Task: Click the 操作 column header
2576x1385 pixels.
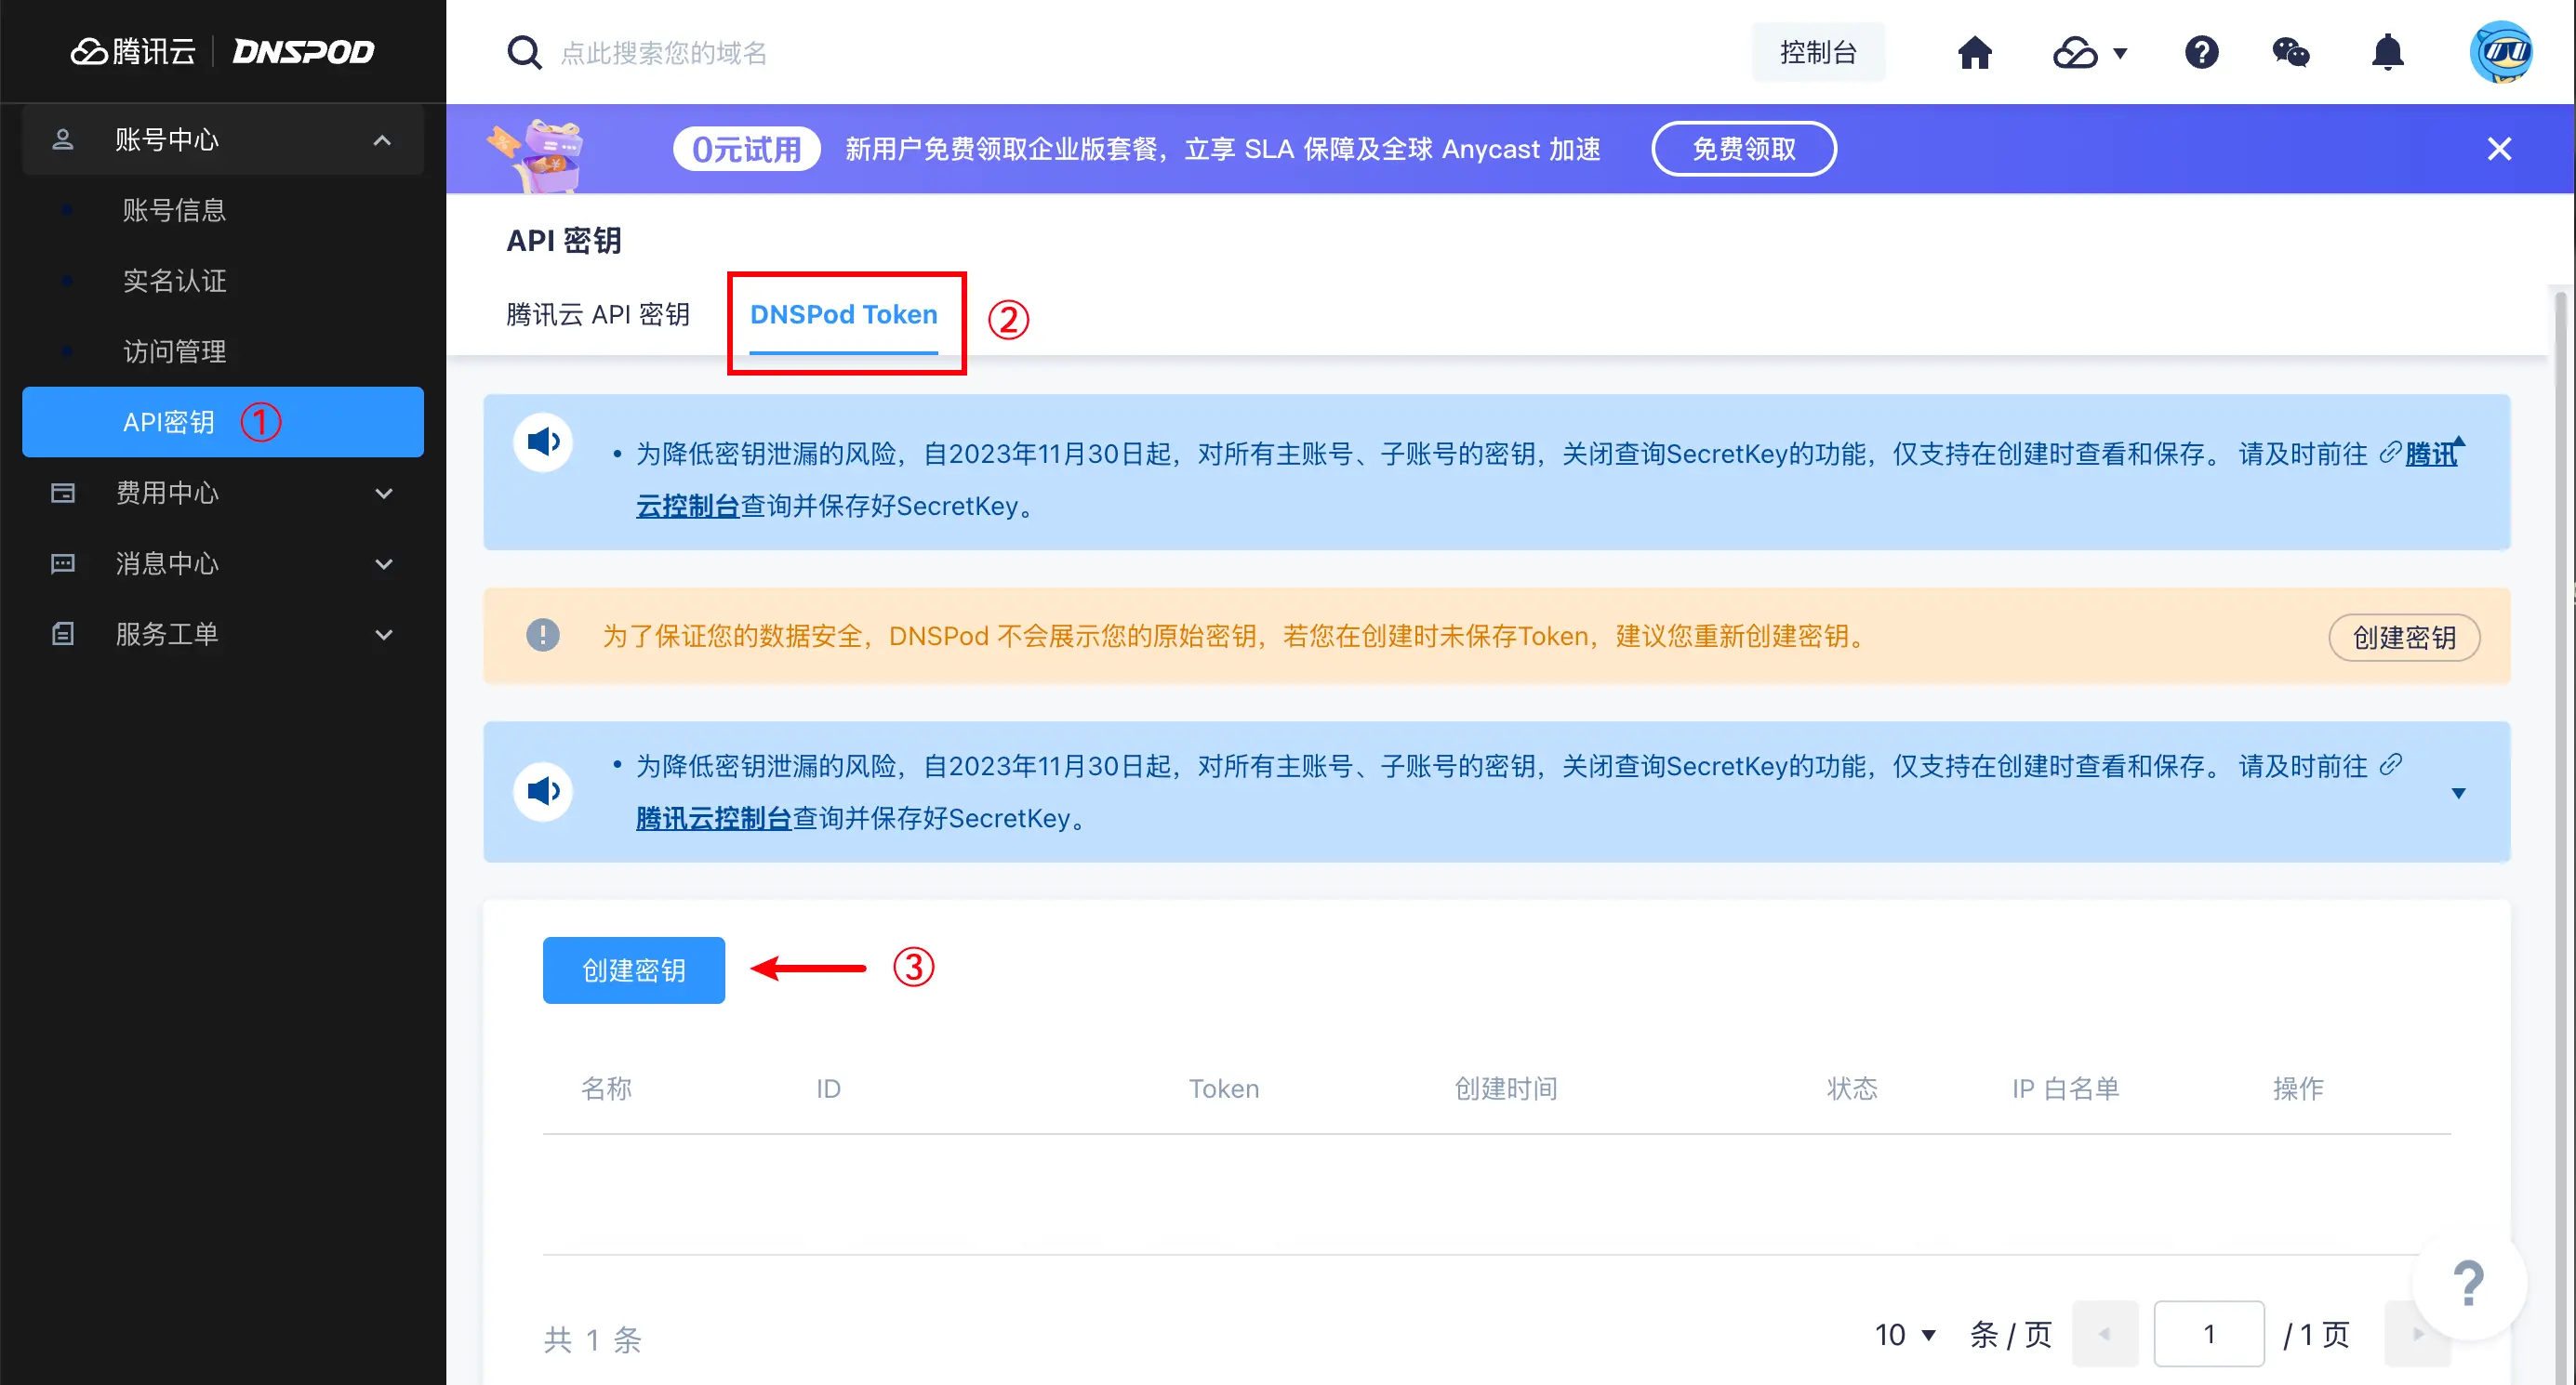Action: tap(2297, 1088)
